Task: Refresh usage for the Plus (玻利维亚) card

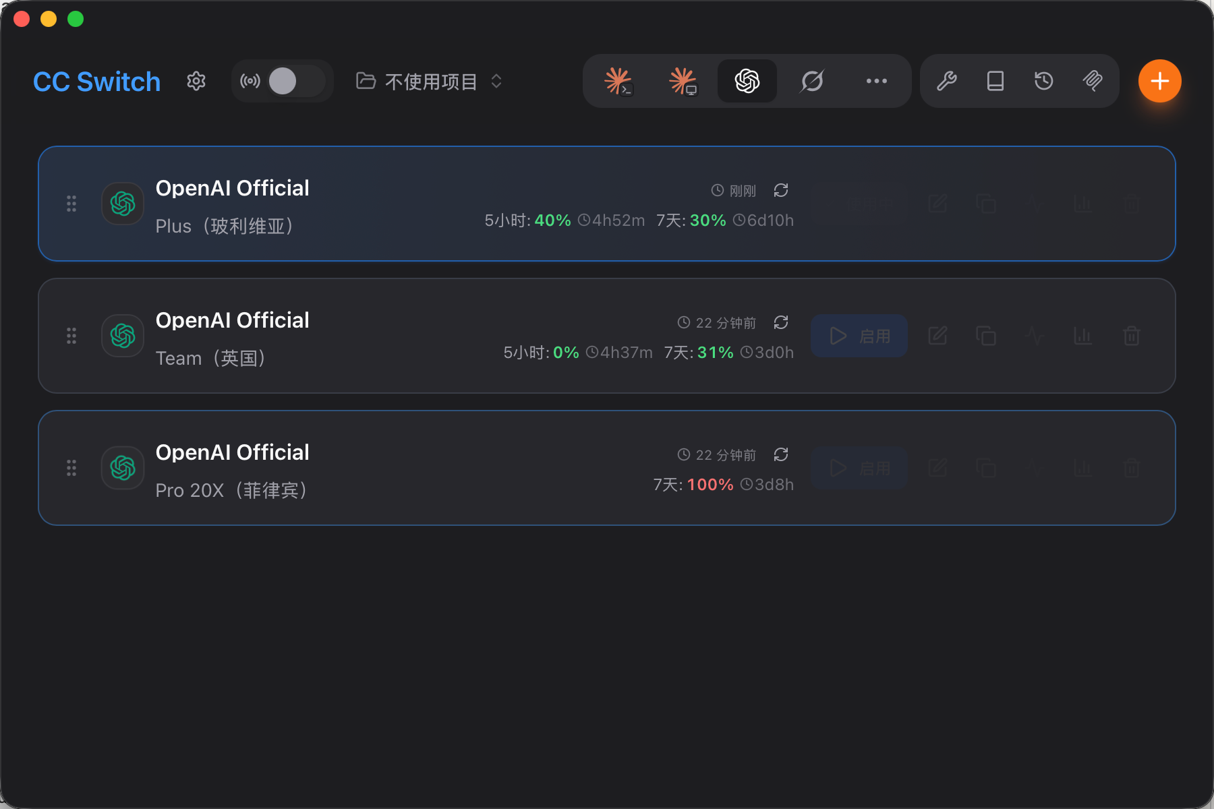Action: [x=781, y=190]
